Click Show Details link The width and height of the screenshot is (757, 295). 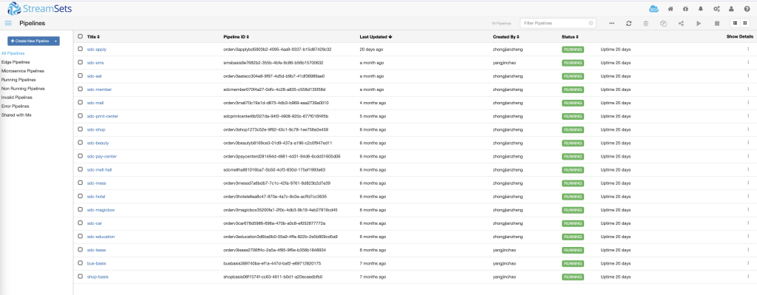pos(739,37)
